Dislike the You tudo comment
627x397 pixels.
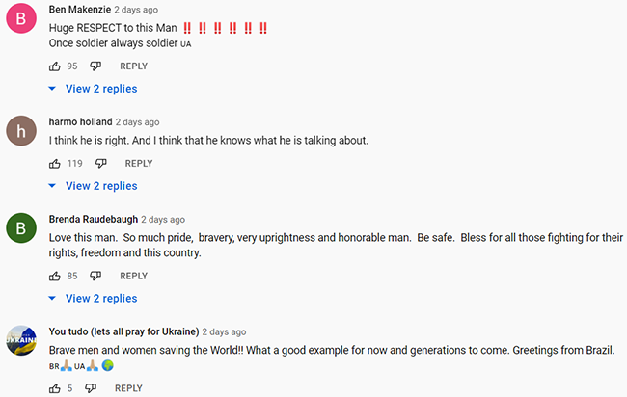tap(91, 388)
